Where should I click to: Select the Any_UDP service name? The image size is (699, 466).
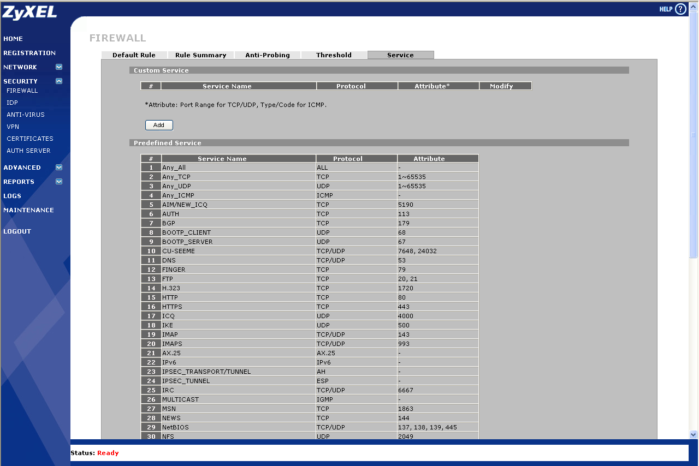point(176,186)
